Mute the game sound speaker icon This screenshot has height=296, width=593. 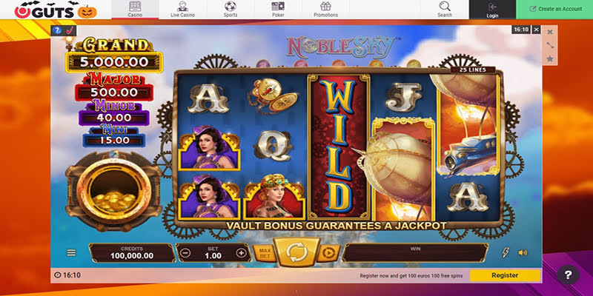click(523, 252)
